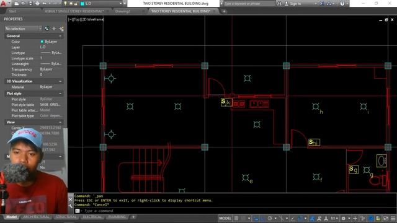The height and width of the screenshot is (223, 397).
Task: Click the new drawing tab plus button
Action: pyautogui.click(x=224, y=11)
